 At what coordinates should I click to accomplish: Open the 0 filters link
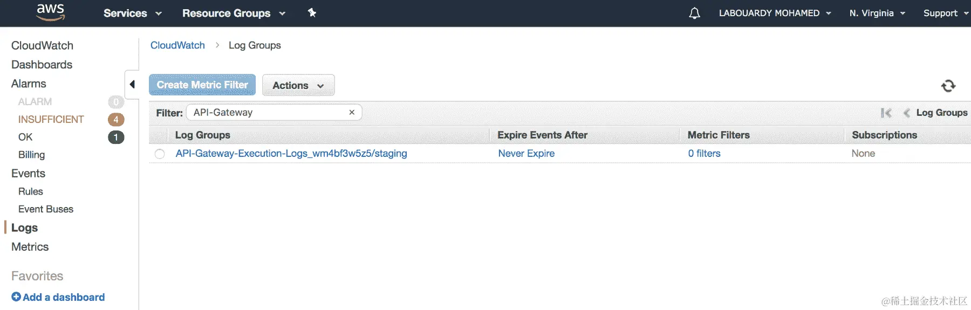[705, 153]
